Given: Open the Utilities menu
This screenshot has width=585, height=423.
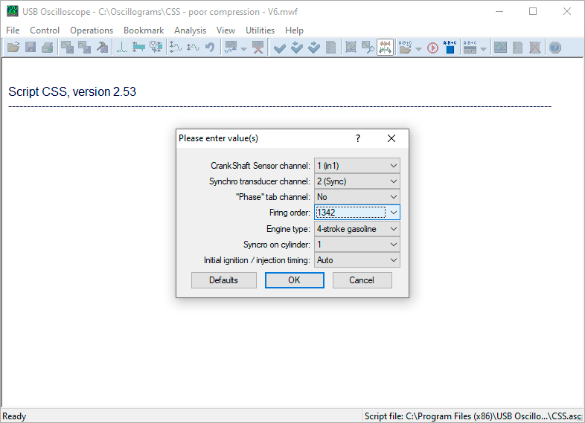Looking at the screenshot, I should [x=260, y=30].
